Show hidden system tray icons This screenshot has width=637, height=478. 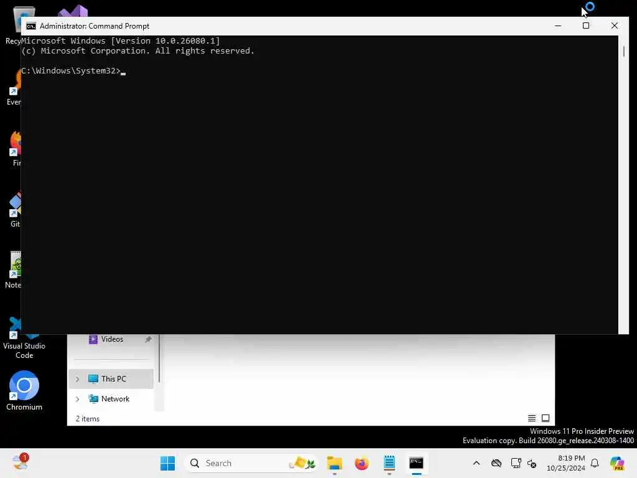click(x=477, y=463)
